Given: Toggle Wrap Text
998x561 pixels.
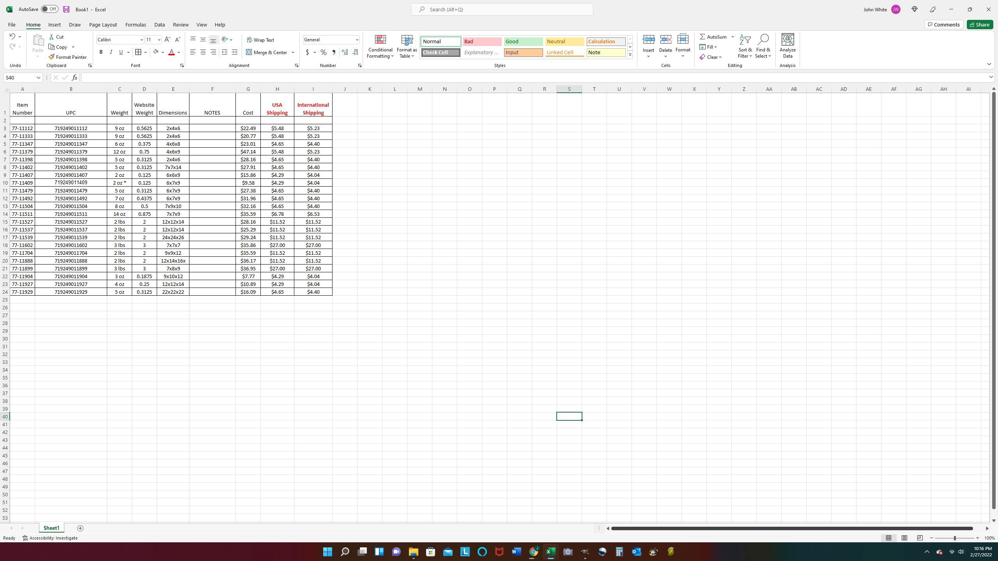Looking at the screenshot, I should [260, 40].
